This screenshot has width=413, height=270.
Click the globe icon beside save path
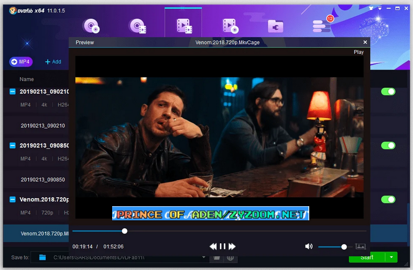(230, 258)
